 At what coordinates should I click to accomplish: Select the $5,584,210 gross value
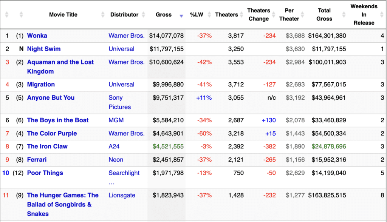[x=168, y=120]
